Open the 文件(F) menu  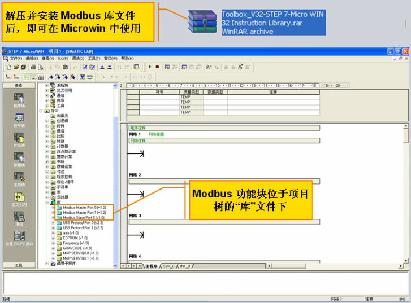tap(16, 58)
